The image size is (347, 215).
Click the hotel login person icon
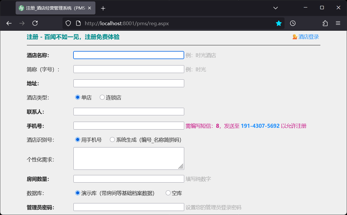(x=294, y=37)
